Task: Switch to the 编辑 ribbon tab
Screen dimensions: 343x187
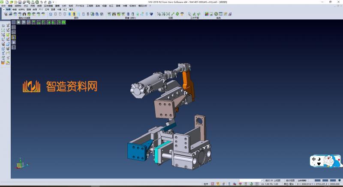Action: (x=15, y=9)
